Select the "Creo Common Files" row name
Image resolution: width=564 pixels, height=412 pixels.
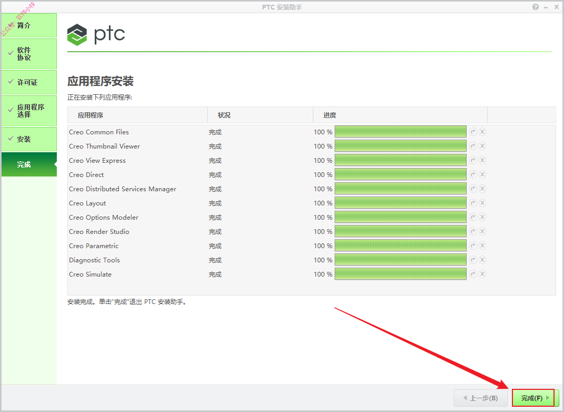pos(99,132)
